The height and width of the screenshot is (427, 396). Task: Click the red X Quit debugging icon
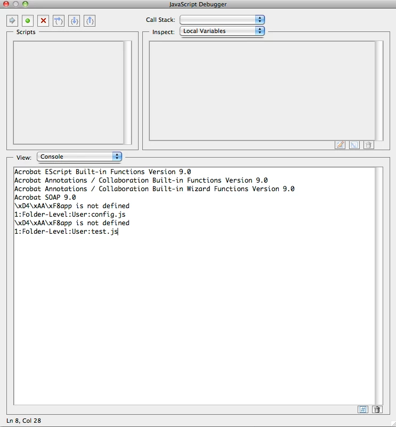[x=43, y=21]
